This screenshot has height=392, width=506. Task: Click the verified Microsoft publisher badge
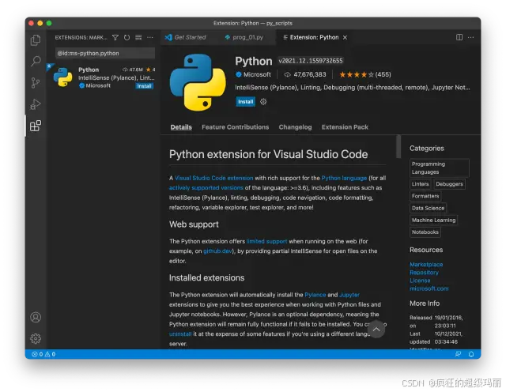pos(239,74)
